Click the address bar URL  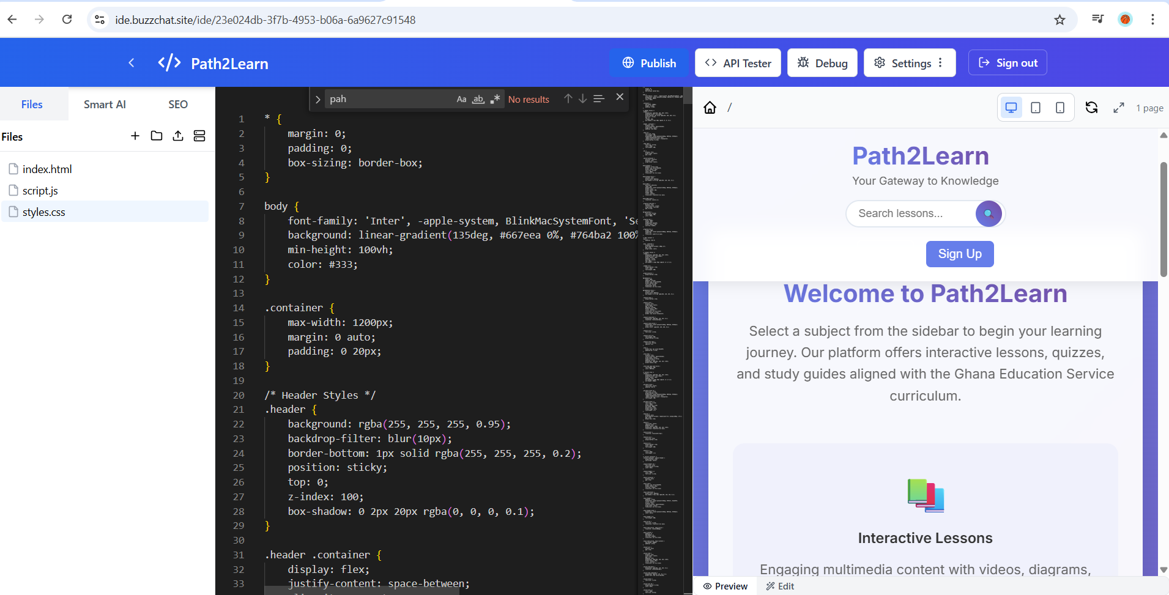(x=265, y=20)
